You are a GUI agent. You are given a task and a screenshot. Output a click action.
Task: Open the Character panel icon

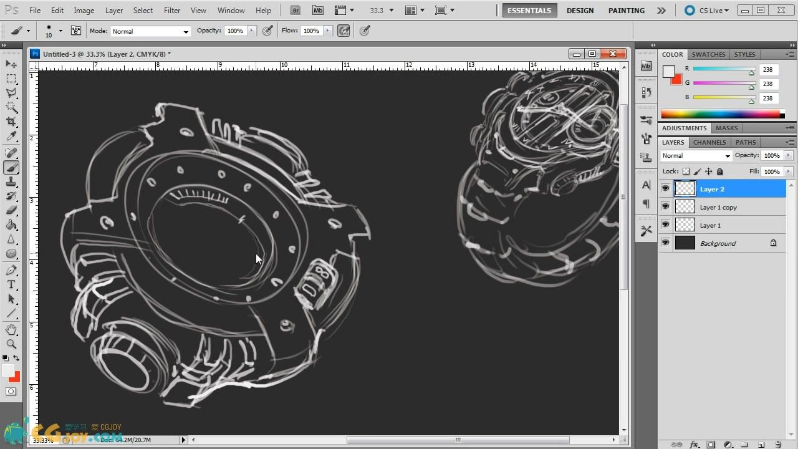pos(646,185)
